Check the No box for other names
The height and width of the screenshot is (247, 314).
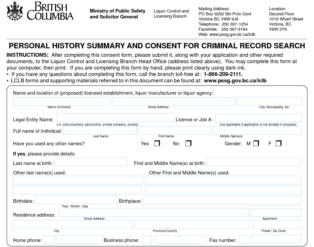[188, 143]
